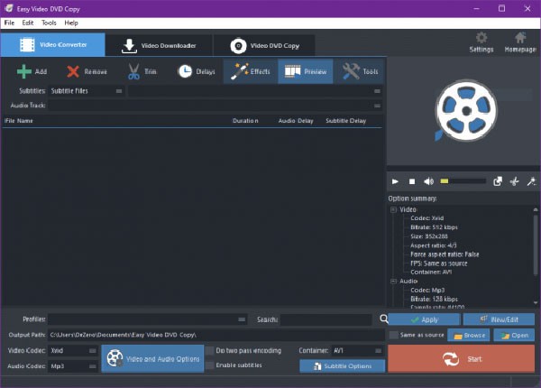
Task: Open Video and Audio Options
Action: pyautogui.click(x=152, y=358)
